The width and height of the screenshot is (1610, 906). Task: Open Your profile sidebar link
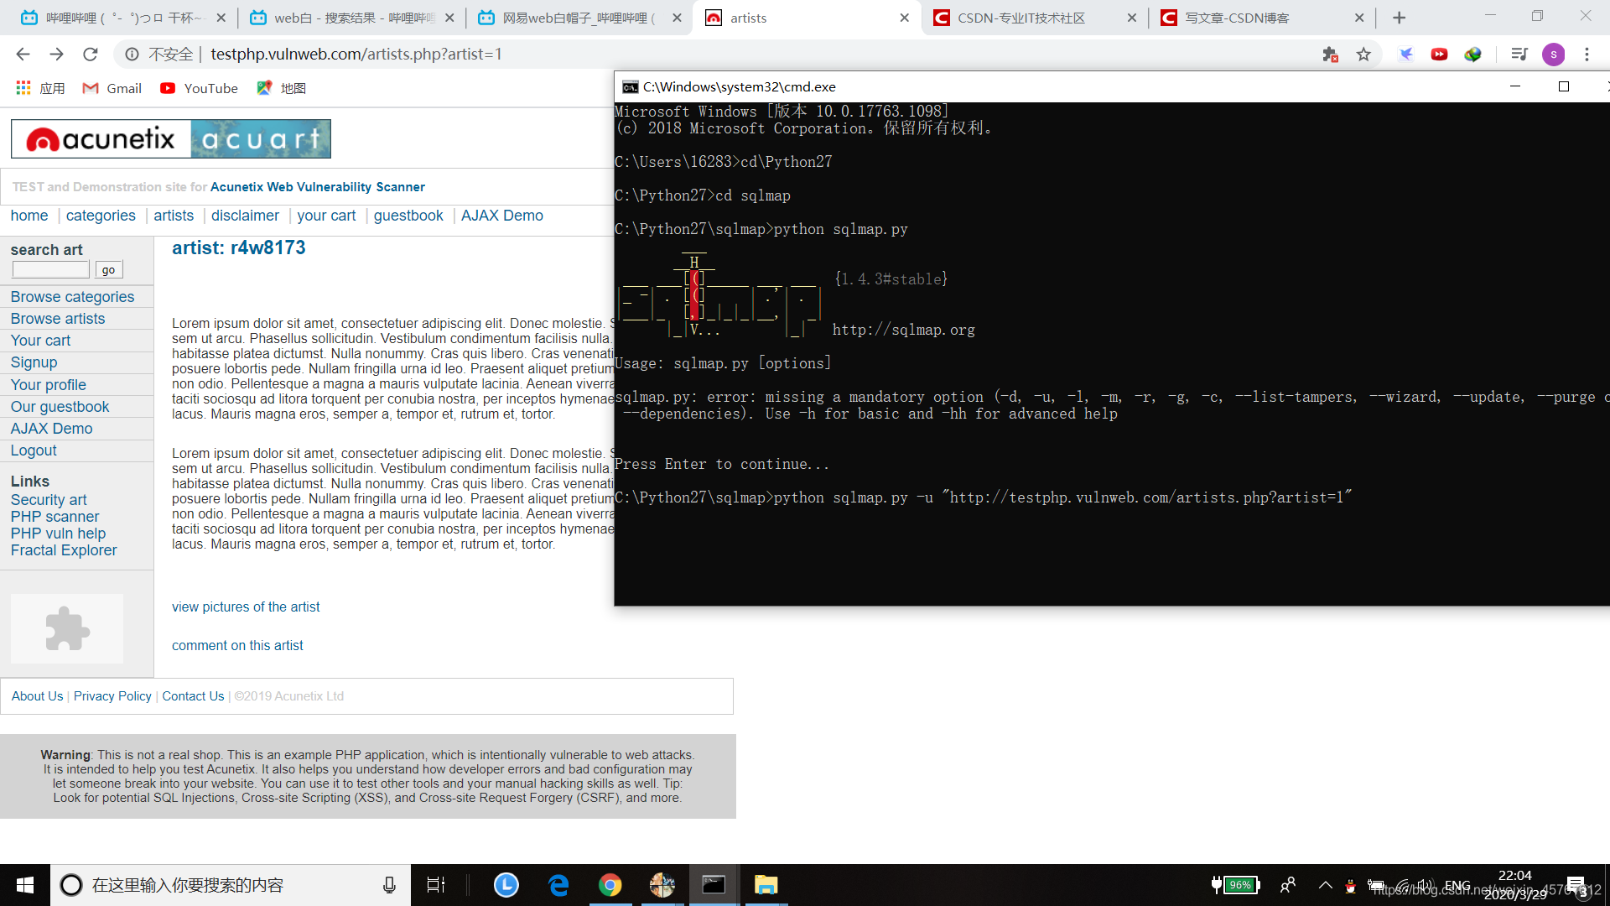(x=48, y=385)
